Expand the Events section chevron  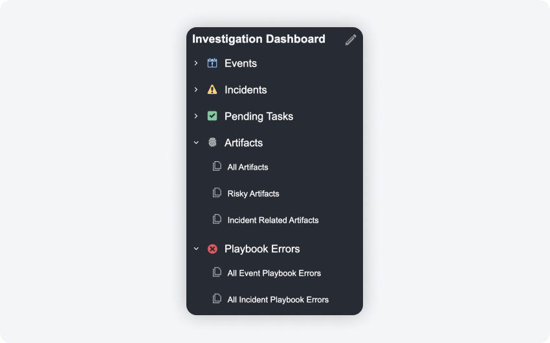pyautogui.click(x=196, y=63)
